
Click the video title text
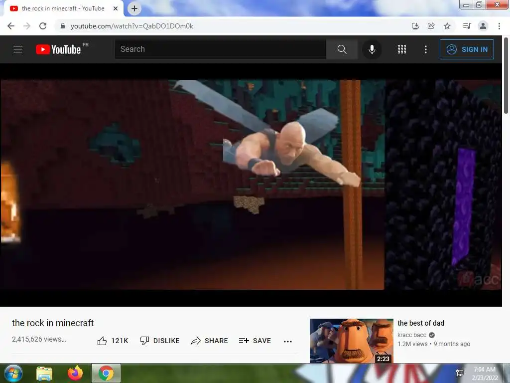coord(53,323)
